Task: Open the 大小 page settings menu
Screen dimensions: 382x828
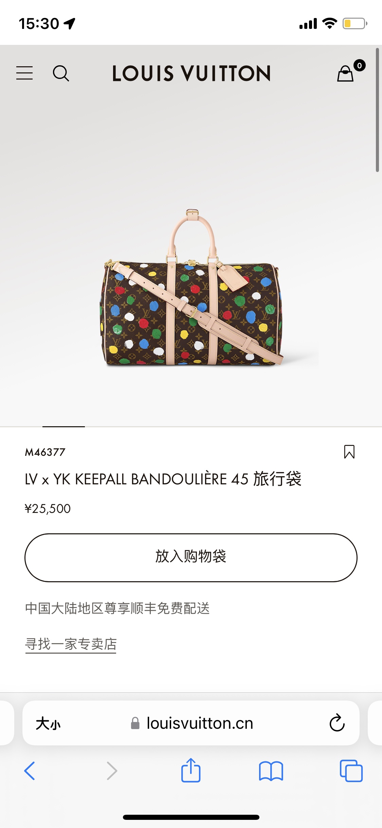Action: click(48, 723)
